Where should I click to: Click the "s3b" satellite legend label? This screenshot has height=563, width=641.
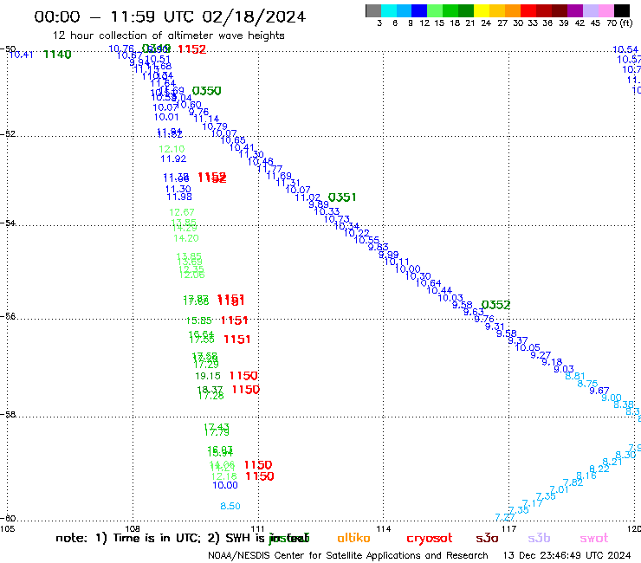[539, 538]
